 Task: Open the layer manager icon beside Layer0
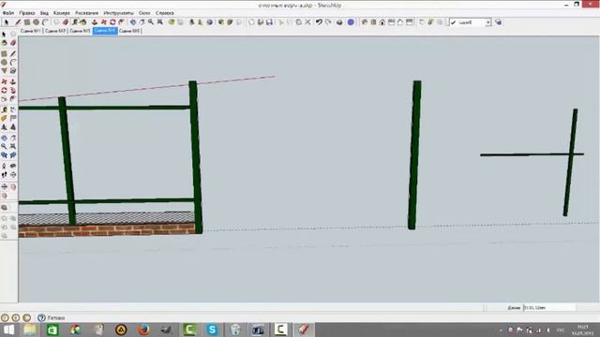(x=498, y=22)
